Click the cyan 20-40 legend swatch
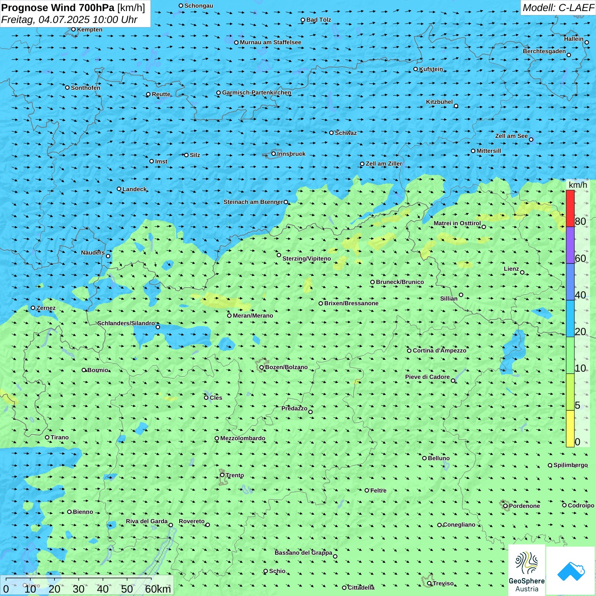 (x=570, y=319)
